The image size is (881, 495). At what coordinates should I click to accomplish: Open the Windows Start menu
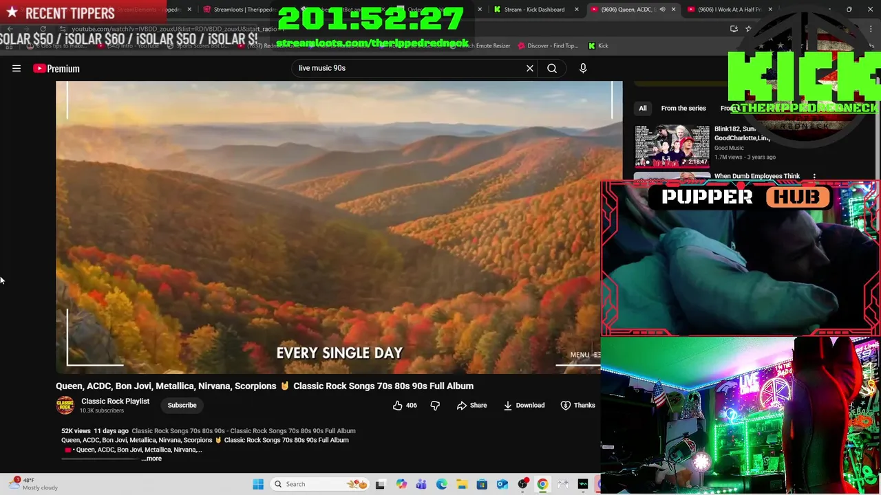click(x=258, y=484)
